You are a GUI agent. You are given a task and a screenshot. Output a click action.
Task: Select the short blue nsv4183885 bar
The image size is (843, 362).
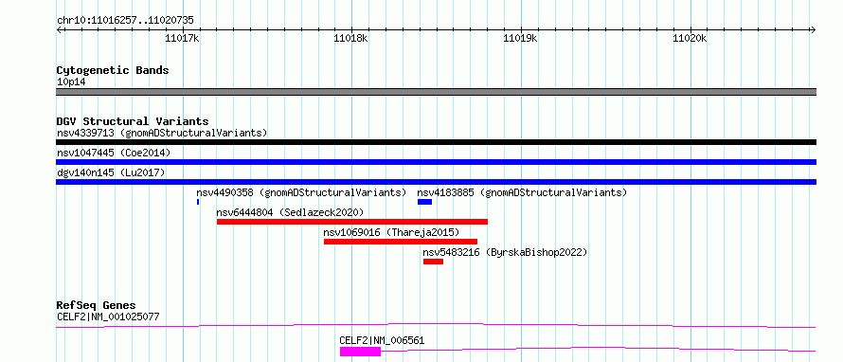point(424,202)
